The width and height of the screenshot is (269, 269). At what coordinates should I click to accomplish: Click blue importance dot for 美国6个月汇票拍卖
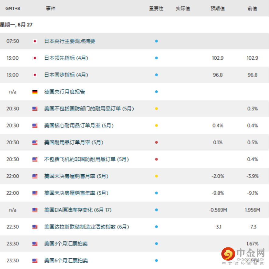156,260
